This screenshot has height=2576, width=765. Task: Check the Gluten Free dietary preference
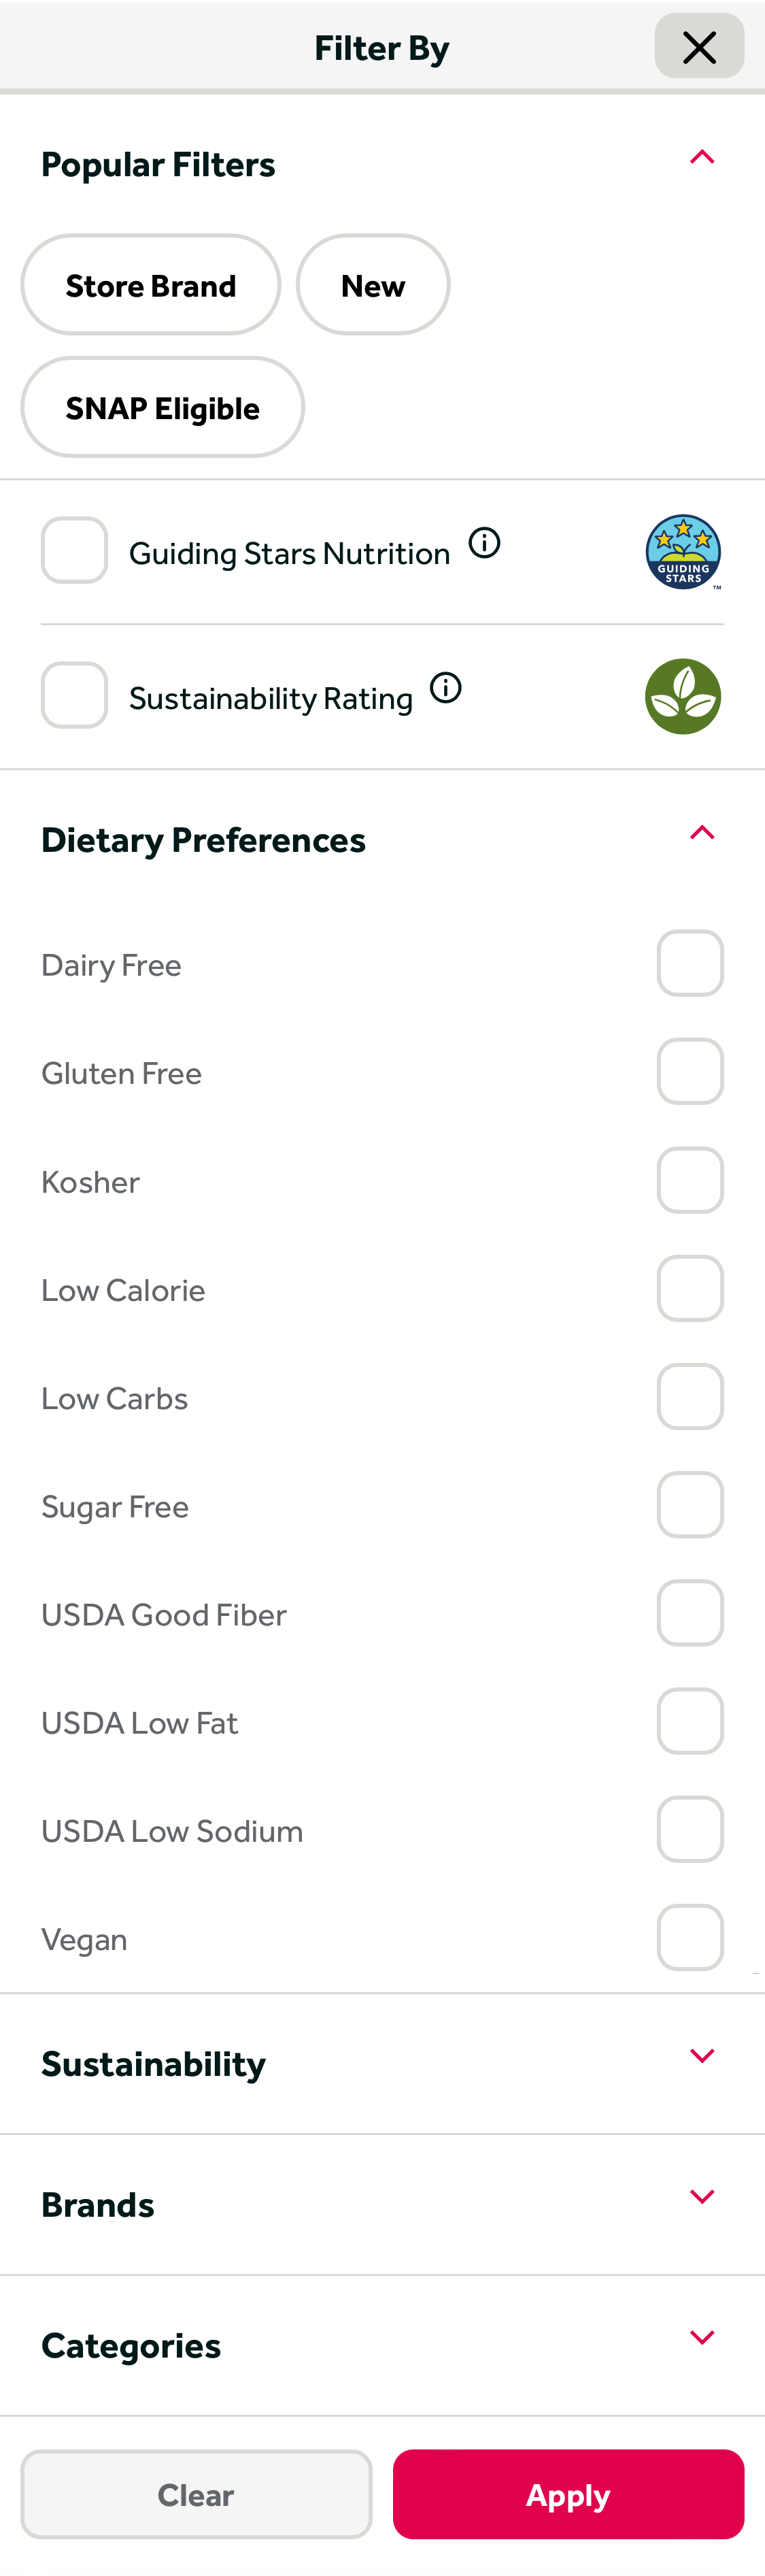click(690, 1071)
